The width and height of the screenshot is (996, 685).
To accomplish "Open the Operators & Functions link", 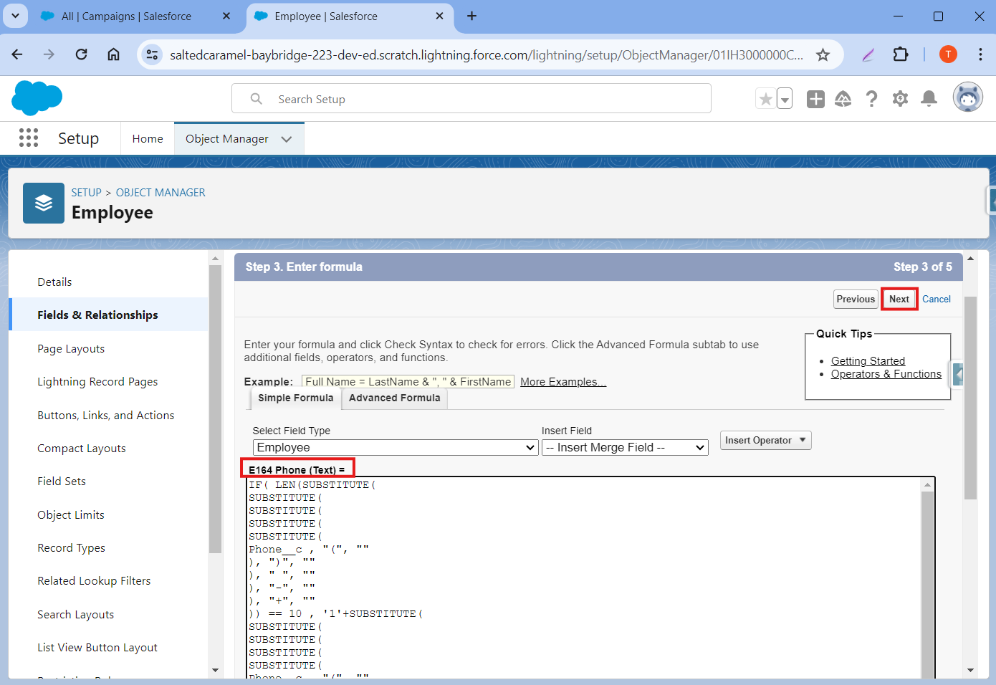I will 886,374.
